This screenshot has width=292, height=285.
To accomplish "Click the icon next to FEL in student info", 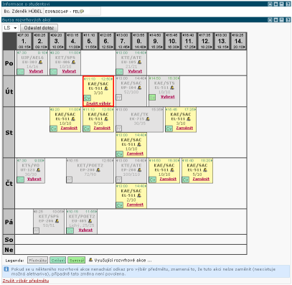I will click(x=82, y=11).
